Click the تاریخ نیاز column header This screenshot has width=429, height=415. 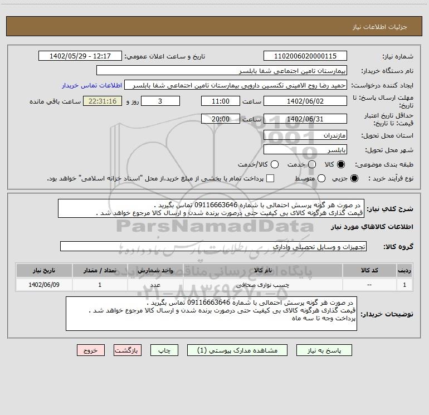point(44,270)
